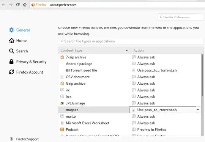Click the Firefox Support question mark icon

tap(11, 139)
